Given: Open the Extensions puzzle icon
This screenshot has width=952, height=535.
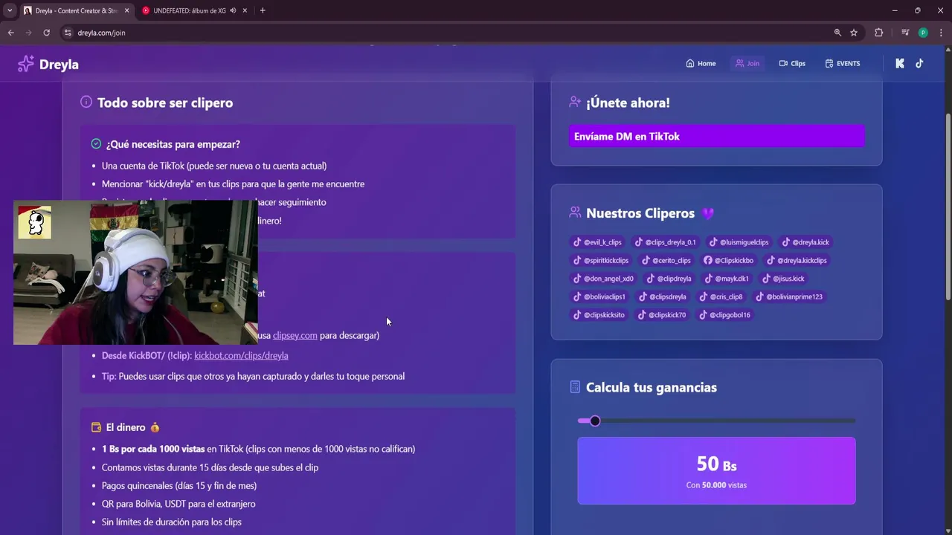Looking at the screenshot, I should pyautogui.click(x=879, y=33).
